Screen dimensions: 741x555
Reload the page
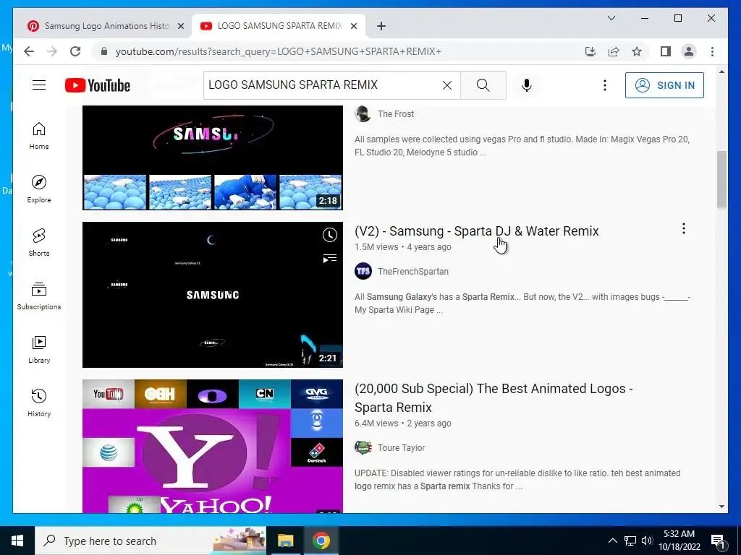[75, 51]
